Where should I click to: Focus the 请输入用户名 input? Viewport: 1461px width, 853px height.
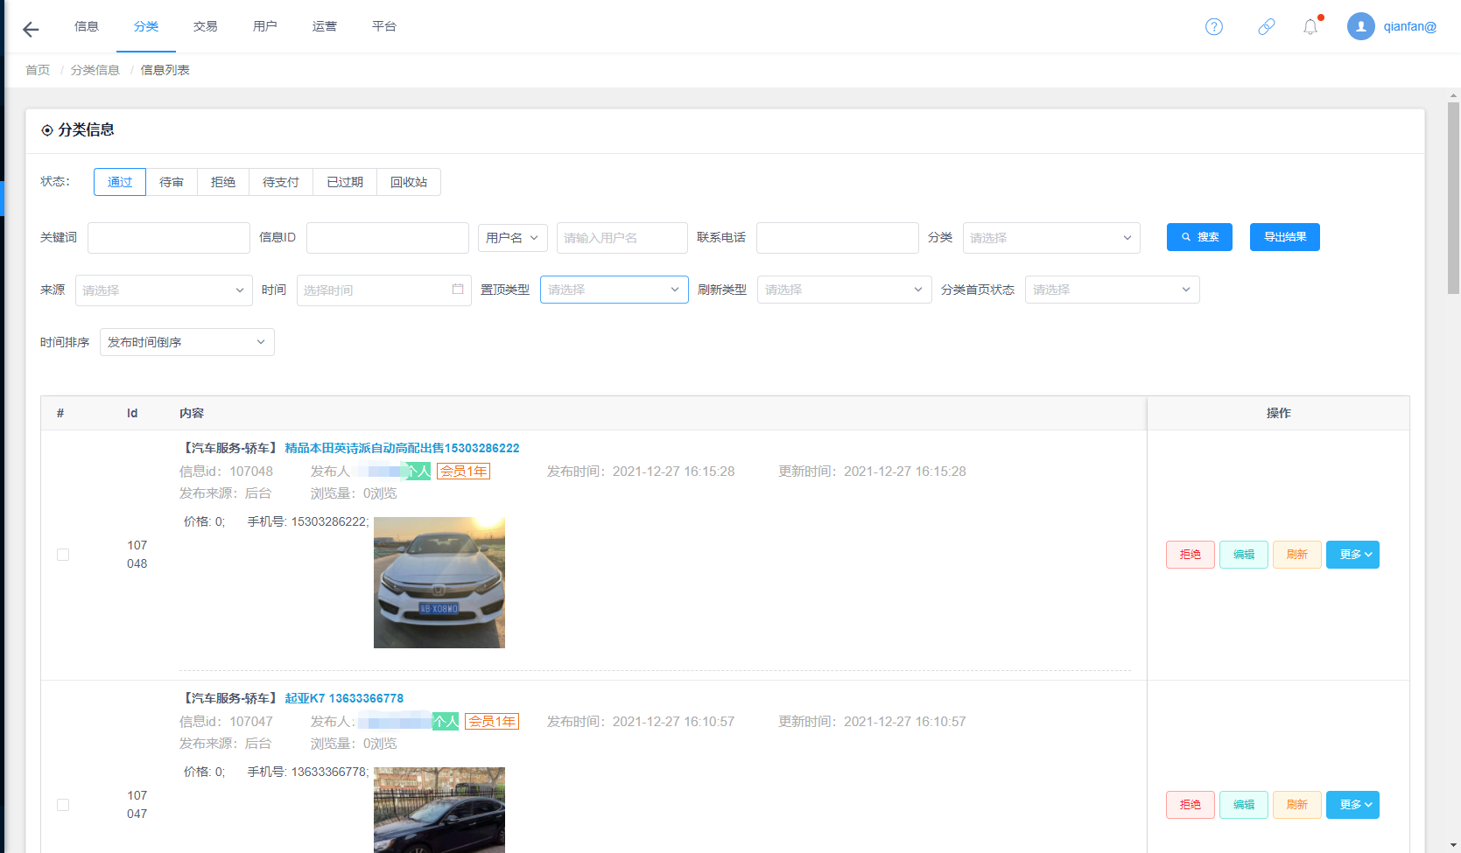click(622, 238)
